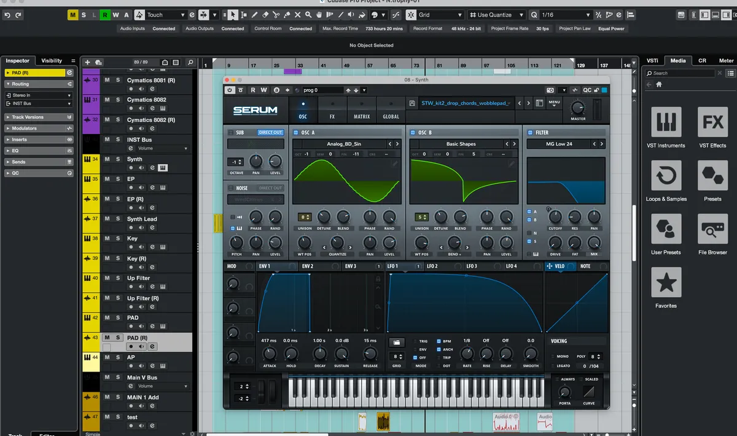Screen dimensions: 737x436
Task: Toggle Solo on the AP track
Action: (x=118, y=357)
